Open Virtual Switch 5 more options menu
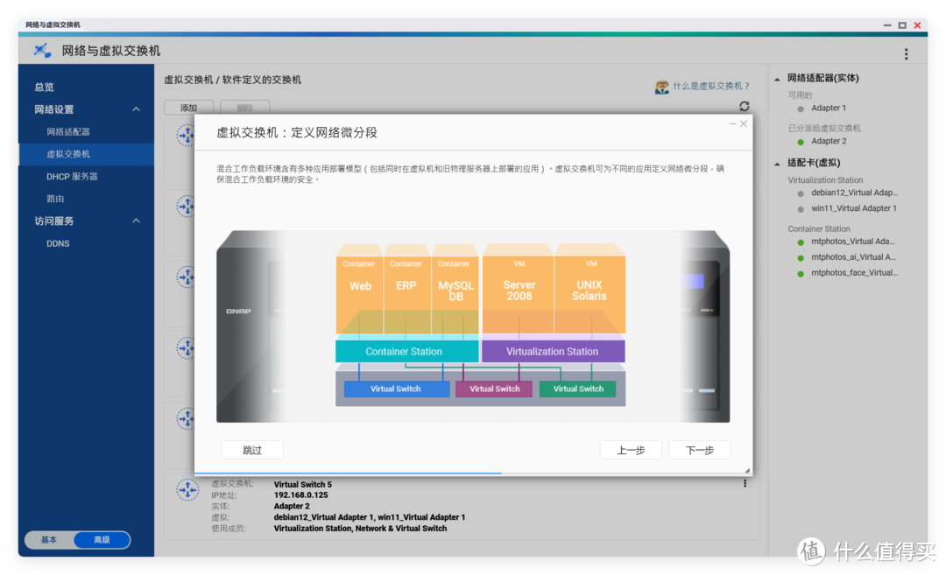This screenshot has width=946, height=575. click(x=745, y=483)
